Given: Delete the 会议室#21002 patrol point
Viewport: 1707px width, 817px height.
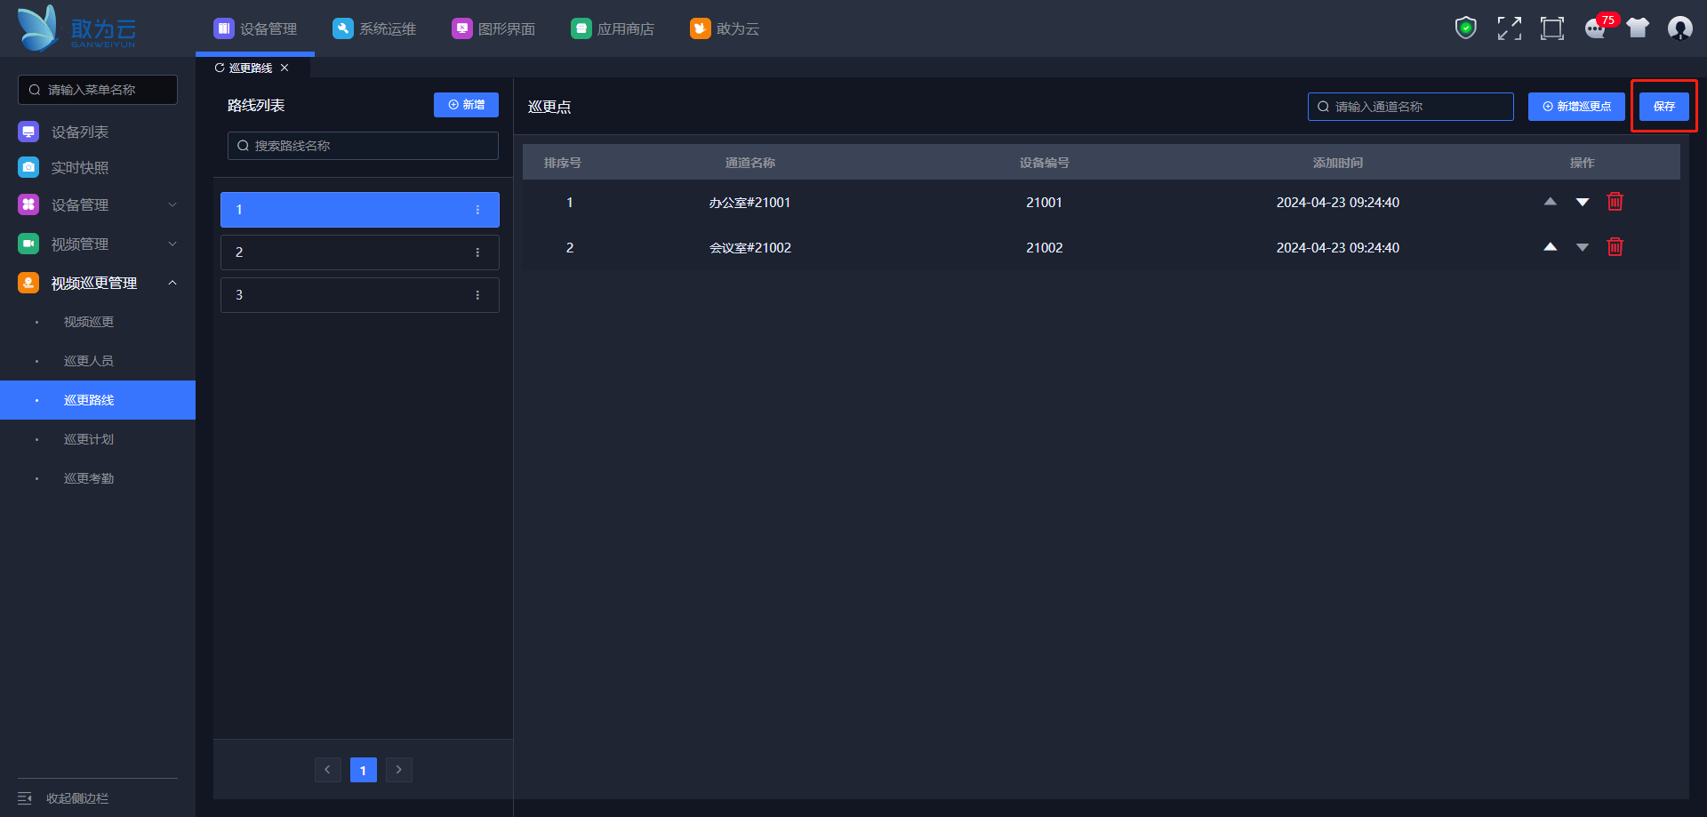Looking at the screenshot, I should click(1615, 247).
